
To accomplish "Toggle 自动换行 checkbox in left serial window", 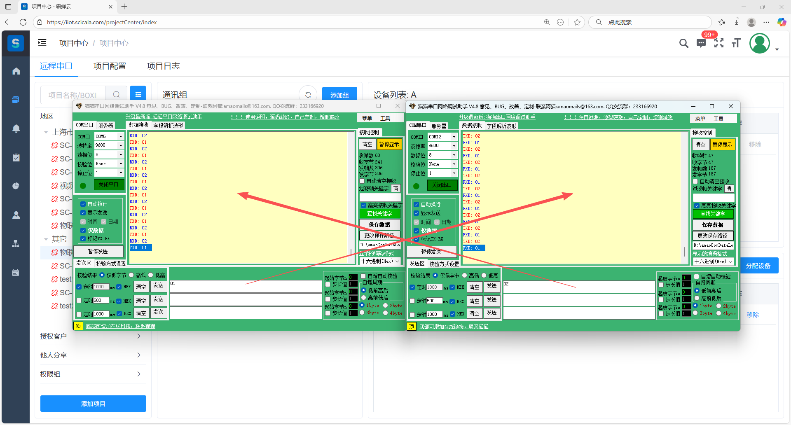I will pyautogui.click(x=83, y=204).
